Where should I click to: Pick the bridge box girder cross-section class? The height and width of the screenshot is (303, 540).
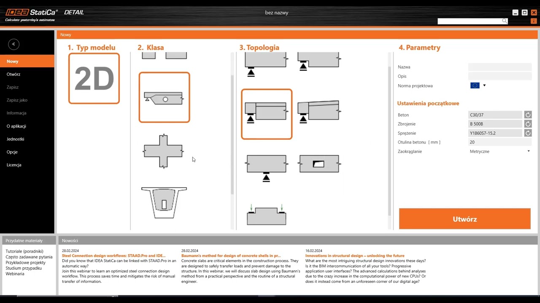coord(164,203)
